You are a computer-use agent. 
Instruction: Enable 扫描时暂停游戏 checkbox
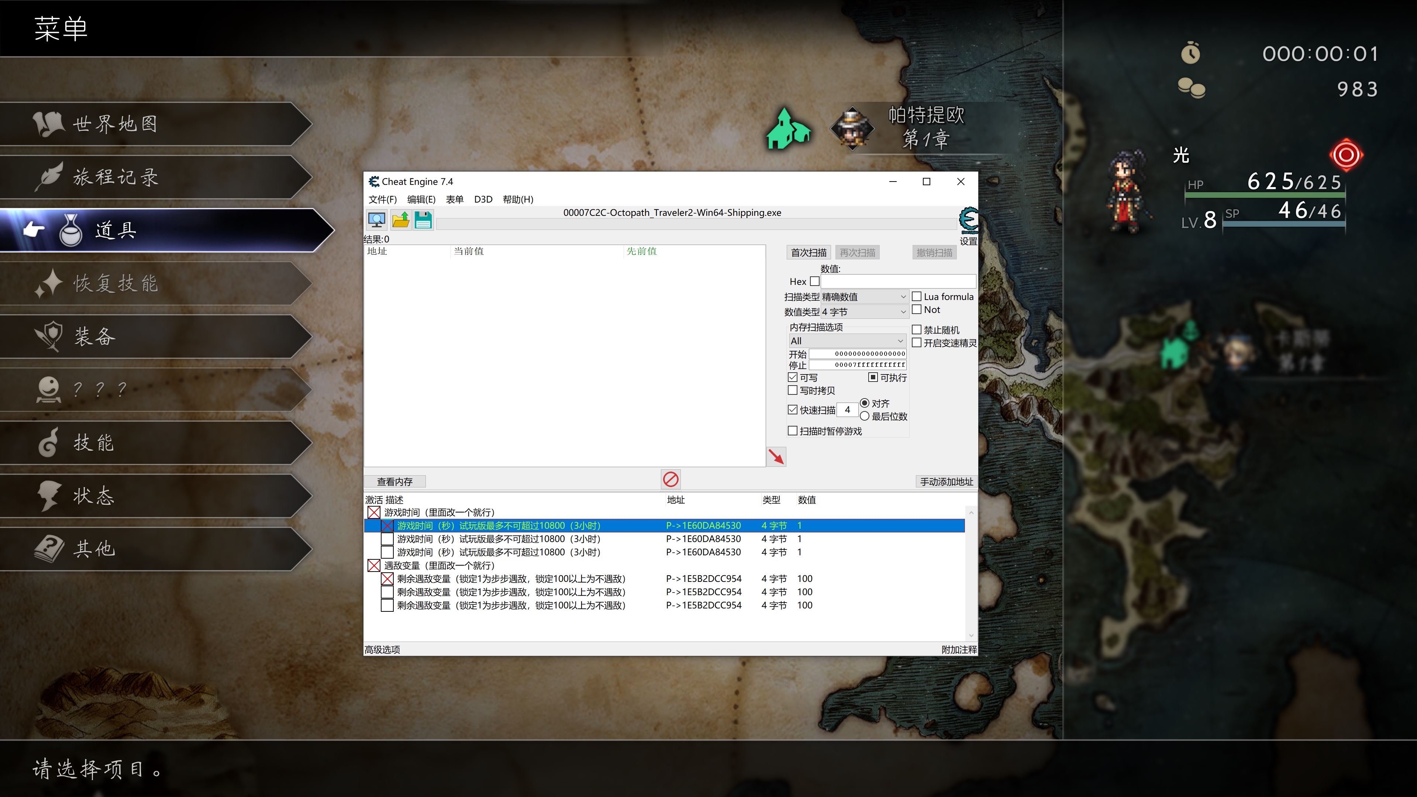(793, 431)
